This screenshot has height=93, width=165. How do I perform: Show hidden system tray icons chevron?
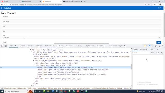click(x=148, y=91)
